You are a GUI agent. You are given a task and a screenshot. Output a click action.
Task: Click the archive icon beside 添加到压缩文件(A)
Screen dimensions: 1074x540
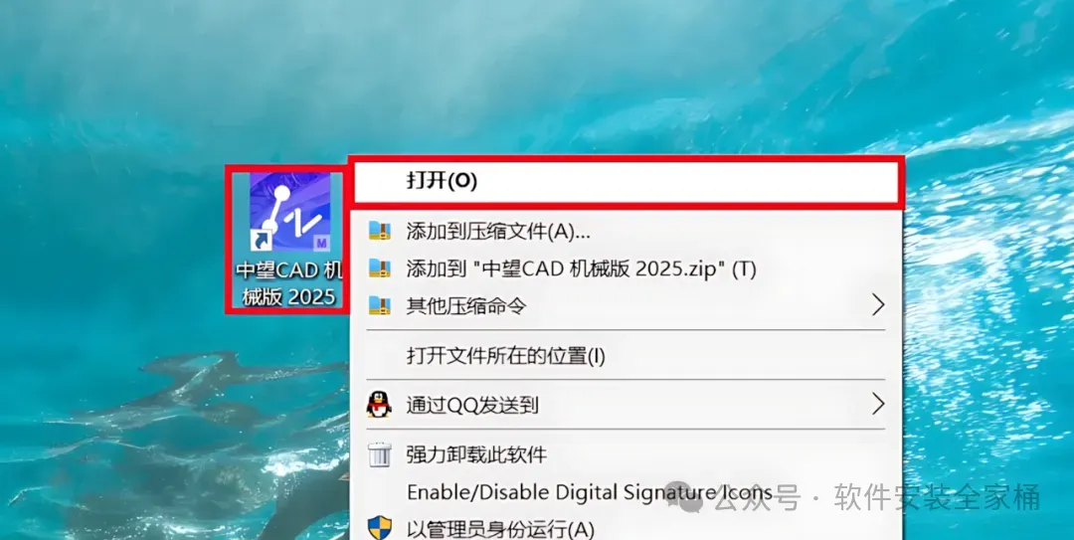click(379, 231)
